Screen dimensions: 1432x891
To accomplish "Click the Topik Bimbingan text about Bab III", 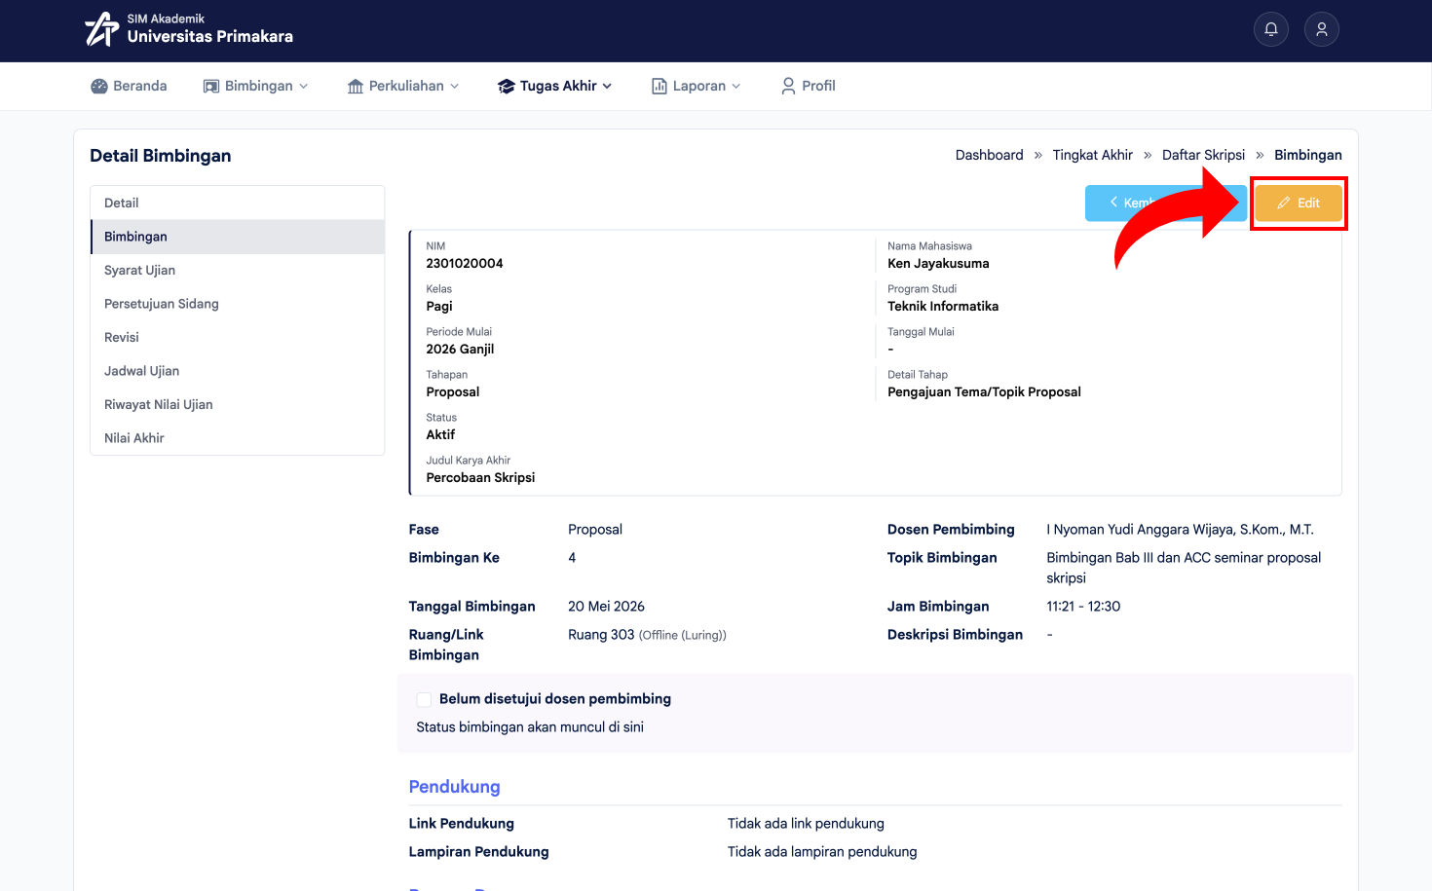I will pos(1184,568).
